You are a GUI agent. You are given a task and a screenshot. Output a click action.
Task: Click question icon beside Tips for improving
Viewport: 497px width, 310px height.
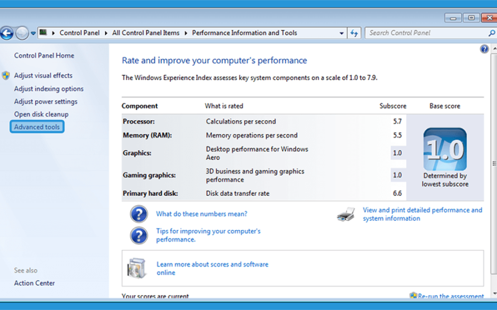click(139, 236)
